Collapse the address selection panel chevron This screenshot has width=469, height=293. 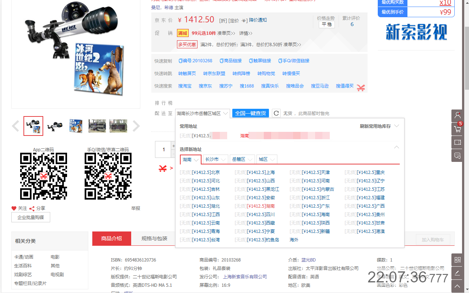396,147
